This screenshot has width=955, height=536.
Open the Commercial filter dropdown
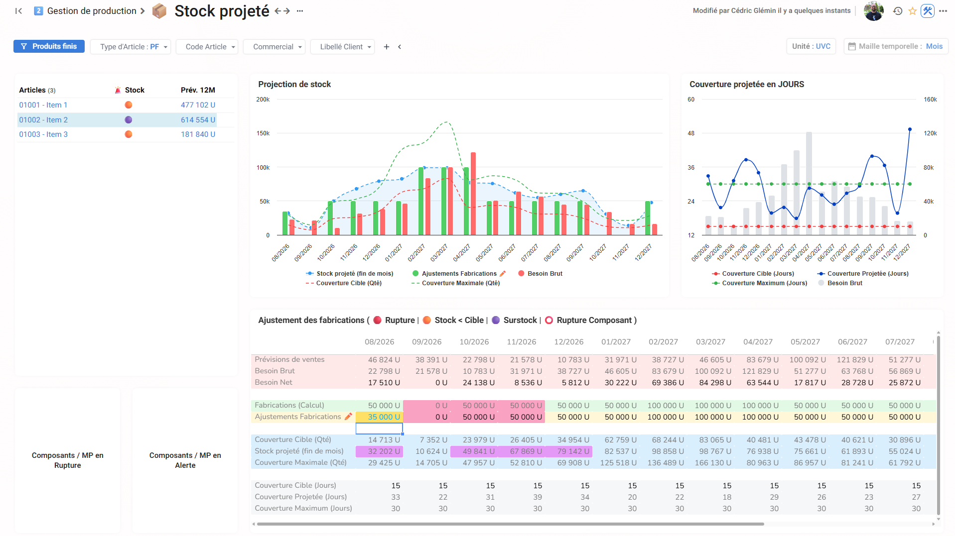(x=274, y=47)
